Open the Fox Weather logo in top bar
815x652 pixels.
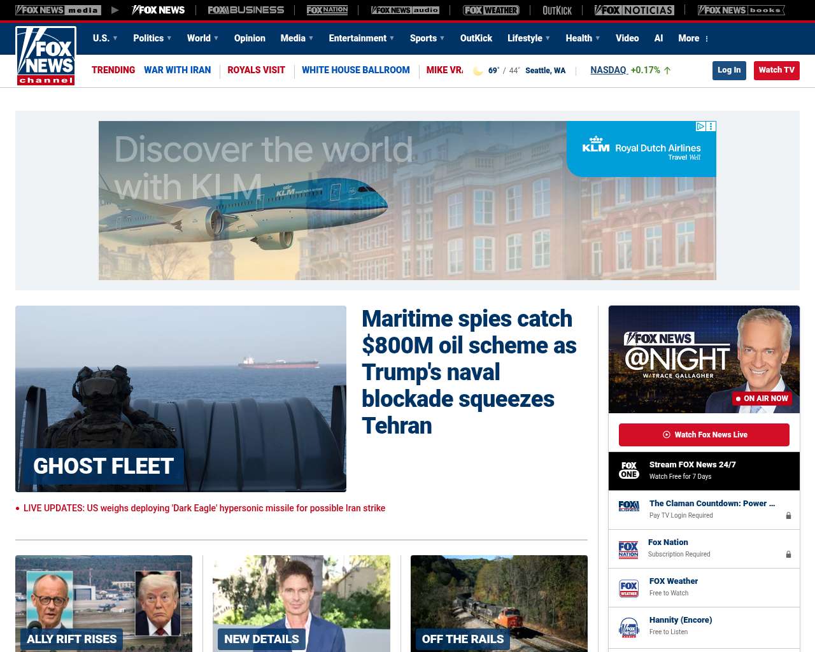coord(490,10)
